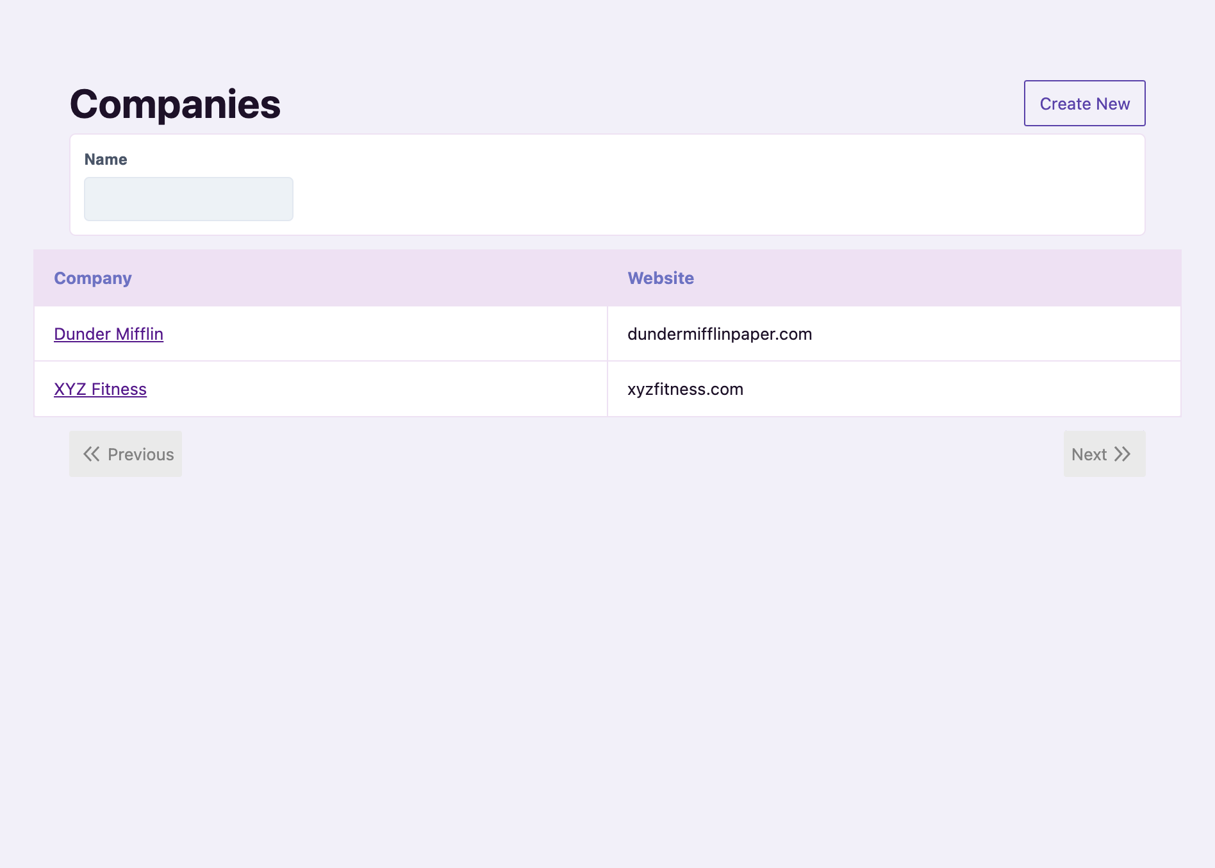Select the dundermifflinpaper.com website cell

(x=719, y=334)
